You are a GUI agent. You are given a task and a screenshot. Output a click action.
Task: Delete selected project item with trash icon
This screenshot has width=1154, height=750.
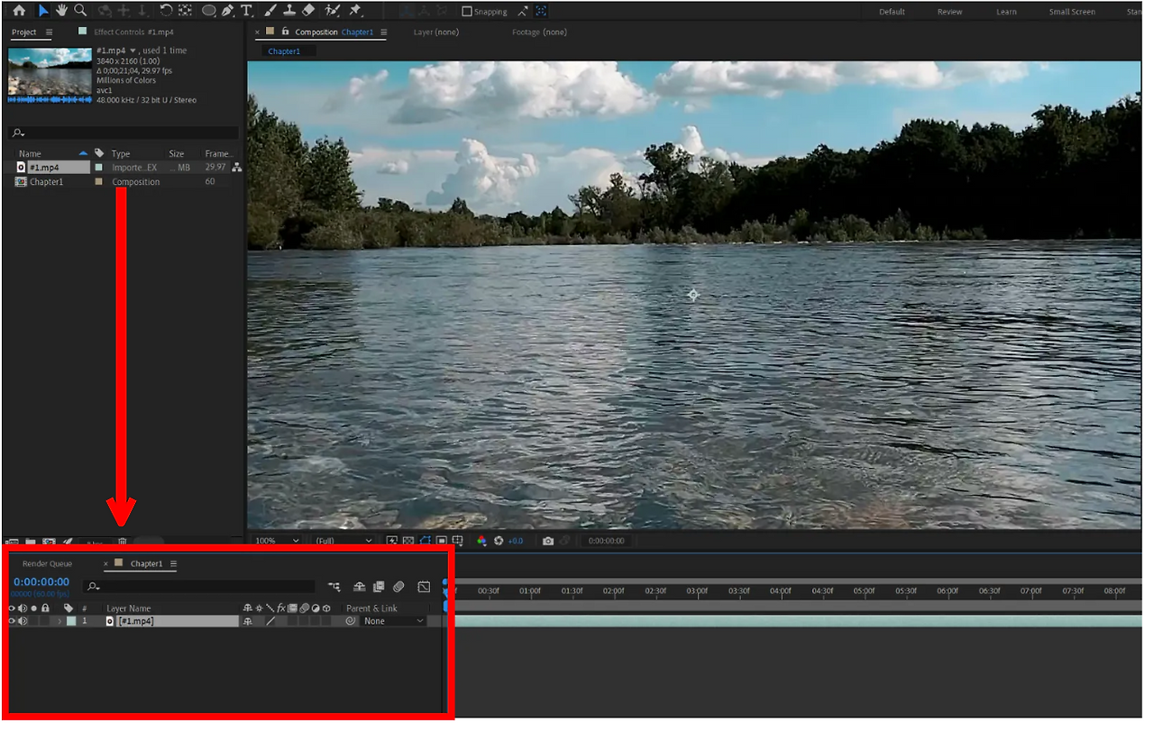tap(123, 542)
